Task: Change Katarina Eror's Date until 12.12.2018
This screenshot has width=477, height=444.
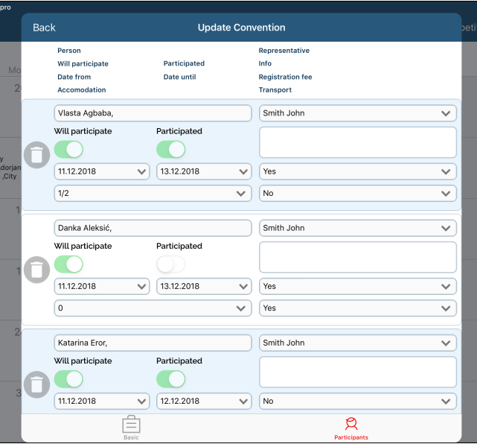Action: [204, 401]
